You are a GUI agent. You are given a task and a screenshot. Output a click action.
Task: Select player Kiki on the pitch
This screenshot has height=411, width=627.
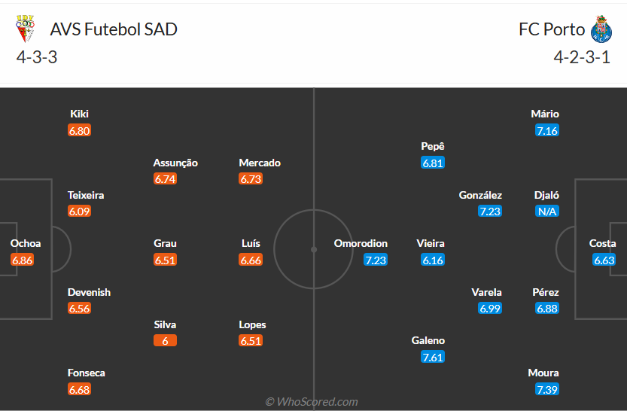pyautogui.click(x=79, y=114)
